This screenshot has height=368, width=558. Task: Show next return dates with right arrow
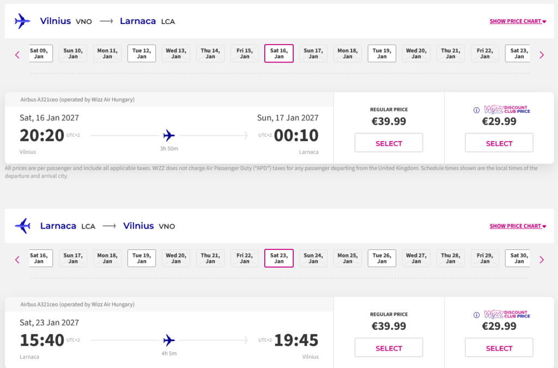(541, 260)
